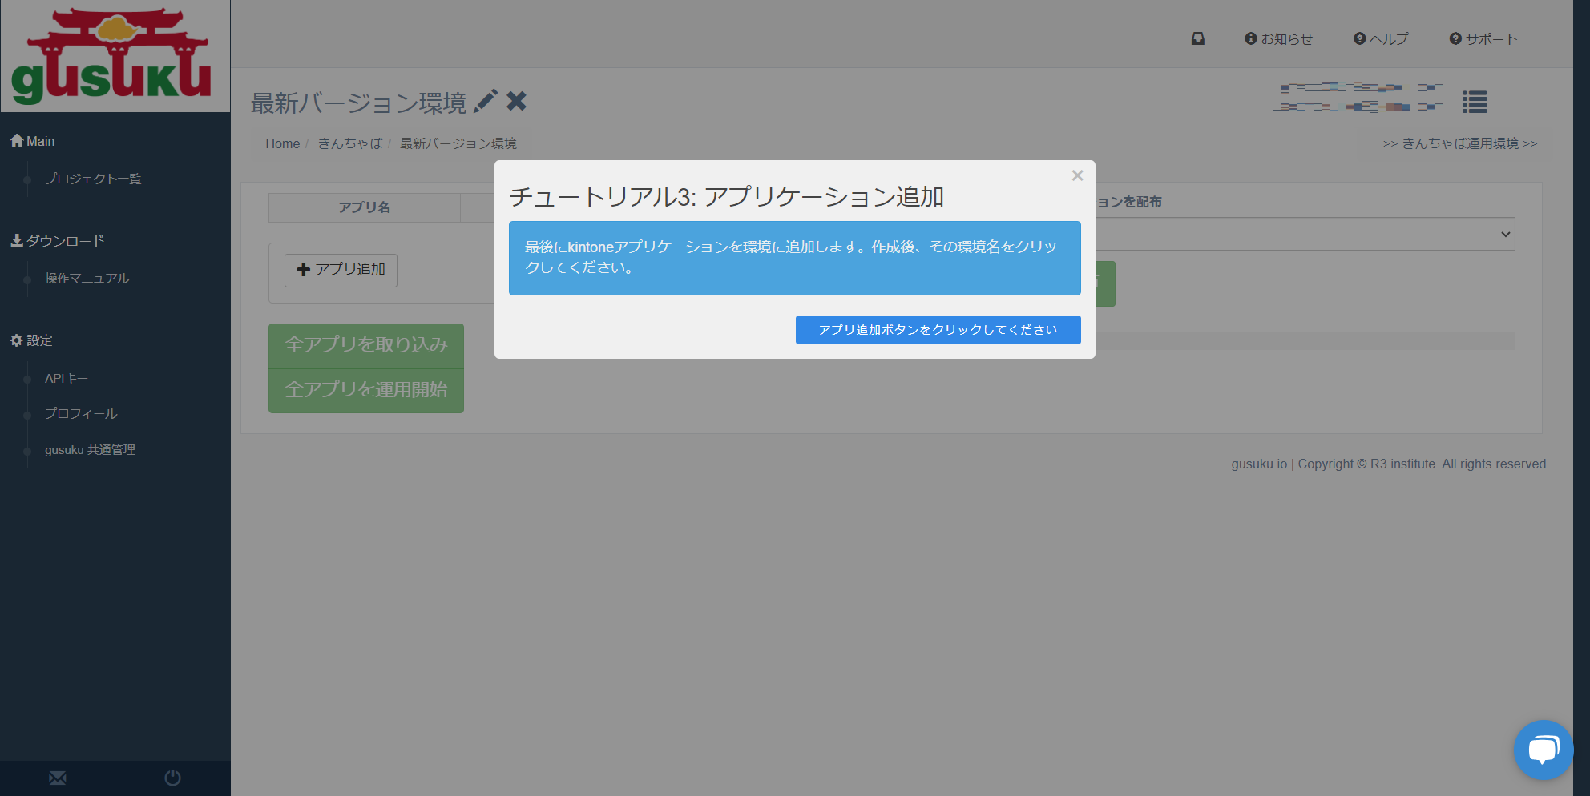Click アプリ追加ボタンをクリックしてください button
The height and width of the screenshot is (796, 1590).
pyautogui.click(x=938, y=330)
